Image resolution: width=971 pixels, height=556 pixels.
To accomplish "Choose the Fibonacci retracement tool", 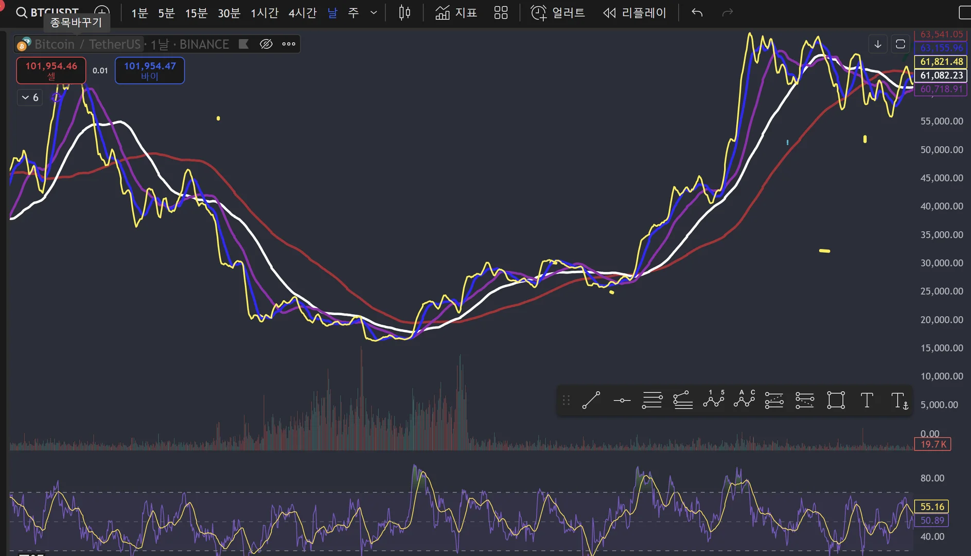I will click(x=652, y=400).
